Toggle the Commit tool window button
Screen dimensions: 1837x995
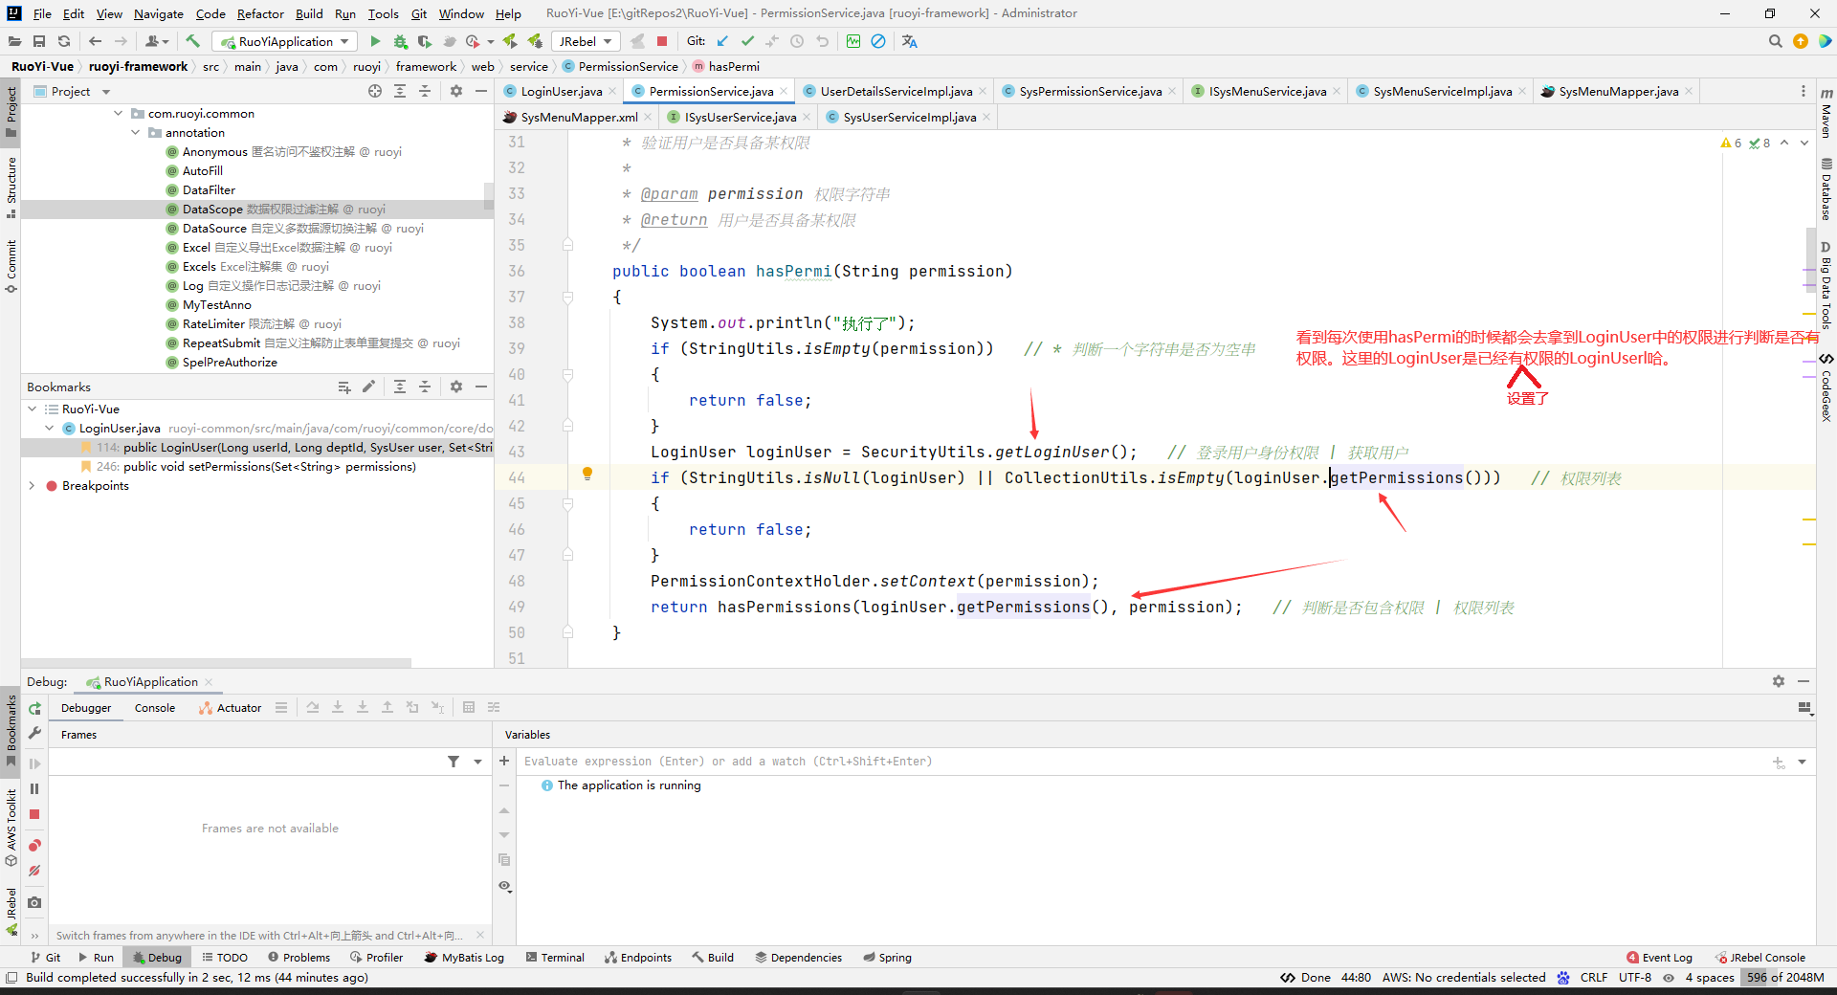pyautogui.click(x=11, y=266)
